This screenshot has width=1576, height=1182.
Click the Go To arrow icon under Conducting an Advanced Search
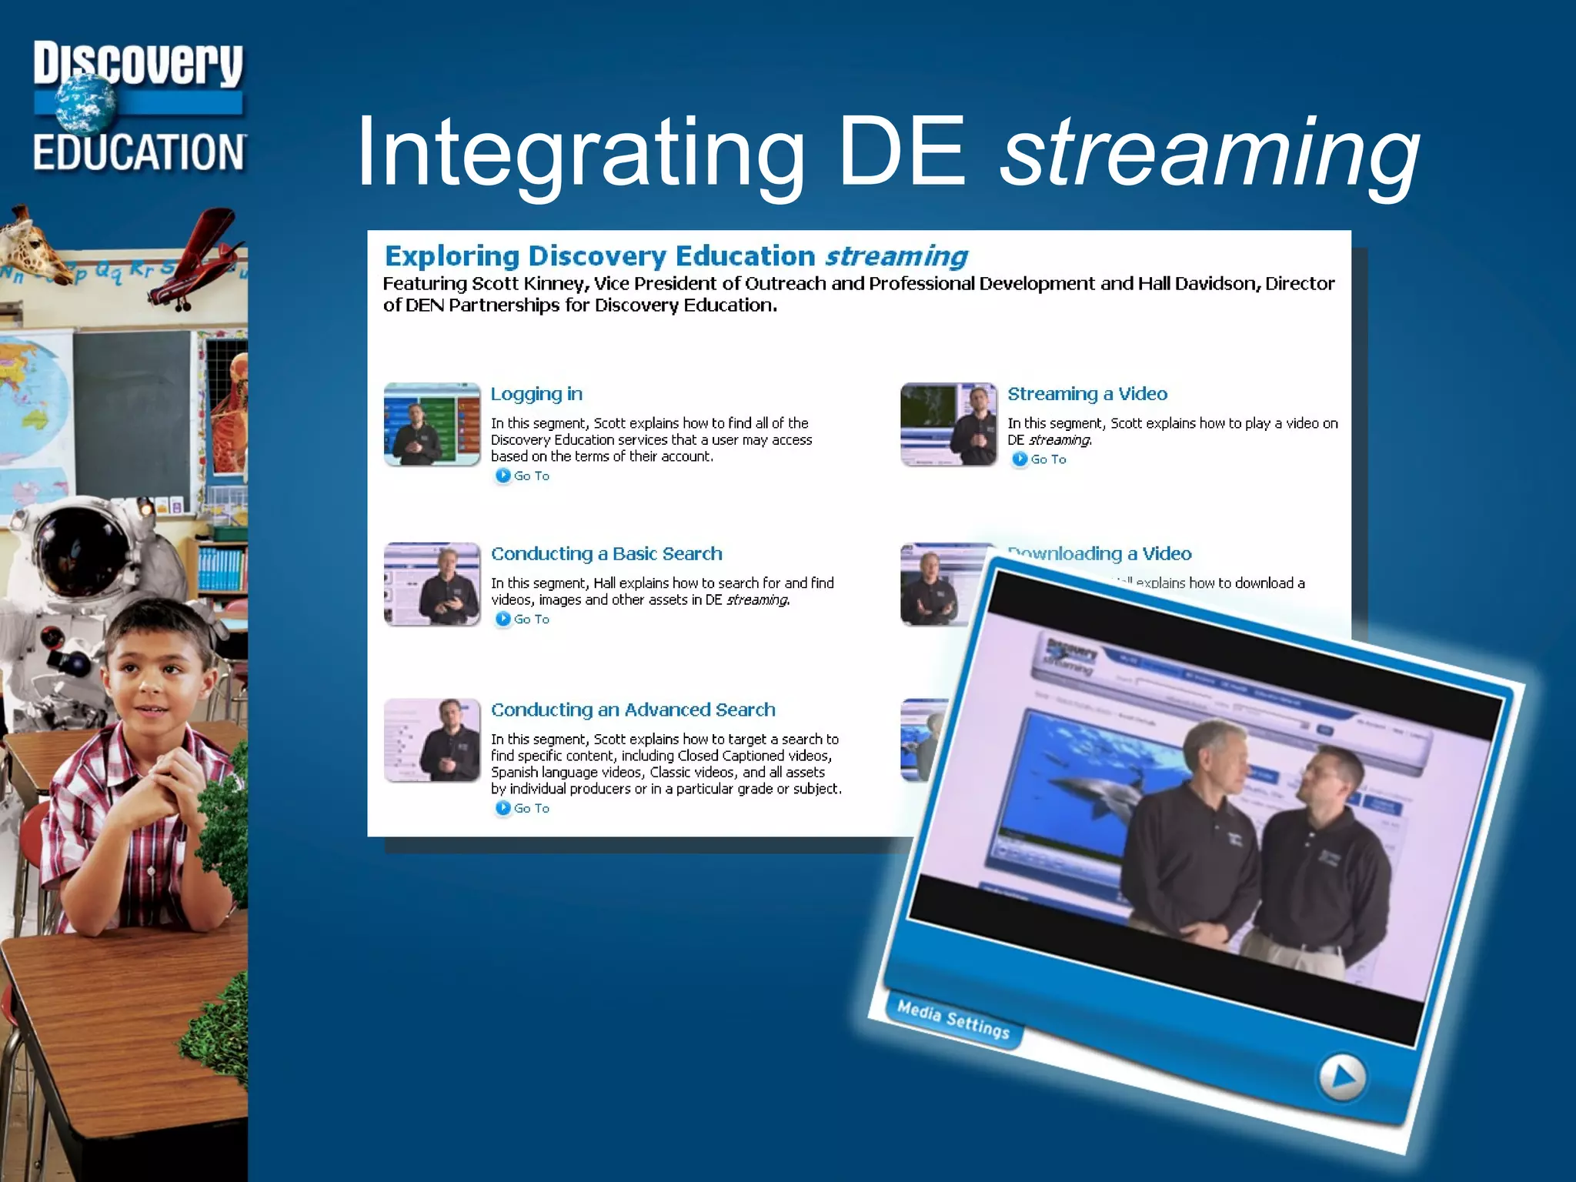pyautogui.click(x=503, y=808)
